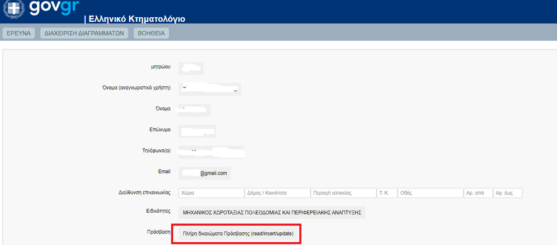Open the ΔΙΑΧΕΙΡΙΣΗ ΔΙΑΓΡΑΜΜΑΤΩΝ menu
Viewport: 557px width, 245px height.
coord(85,33)
